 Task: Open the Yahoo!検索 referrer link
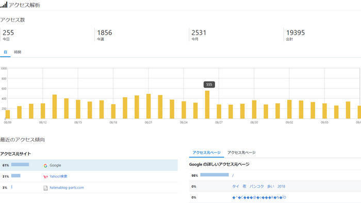(58, 176)
